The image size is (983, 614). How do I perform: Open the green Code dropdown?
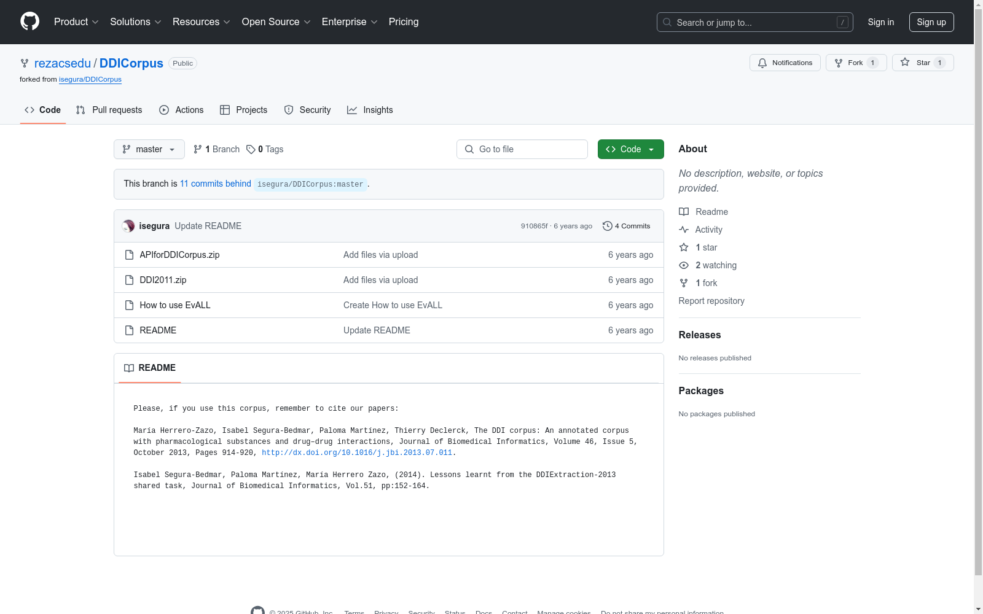630,149
